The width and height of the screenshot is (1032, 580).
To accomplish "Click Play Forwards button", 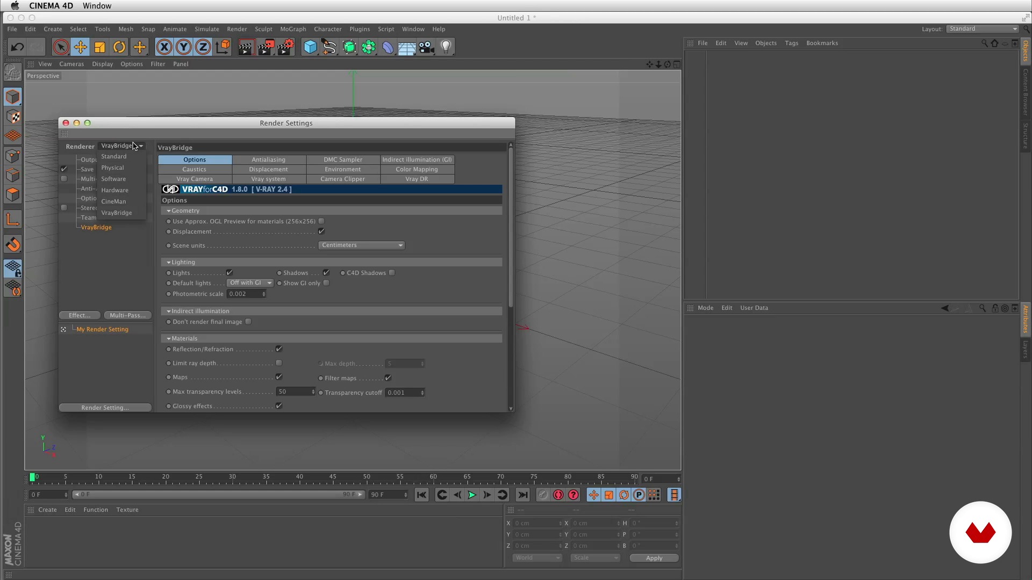I will 471,495.
